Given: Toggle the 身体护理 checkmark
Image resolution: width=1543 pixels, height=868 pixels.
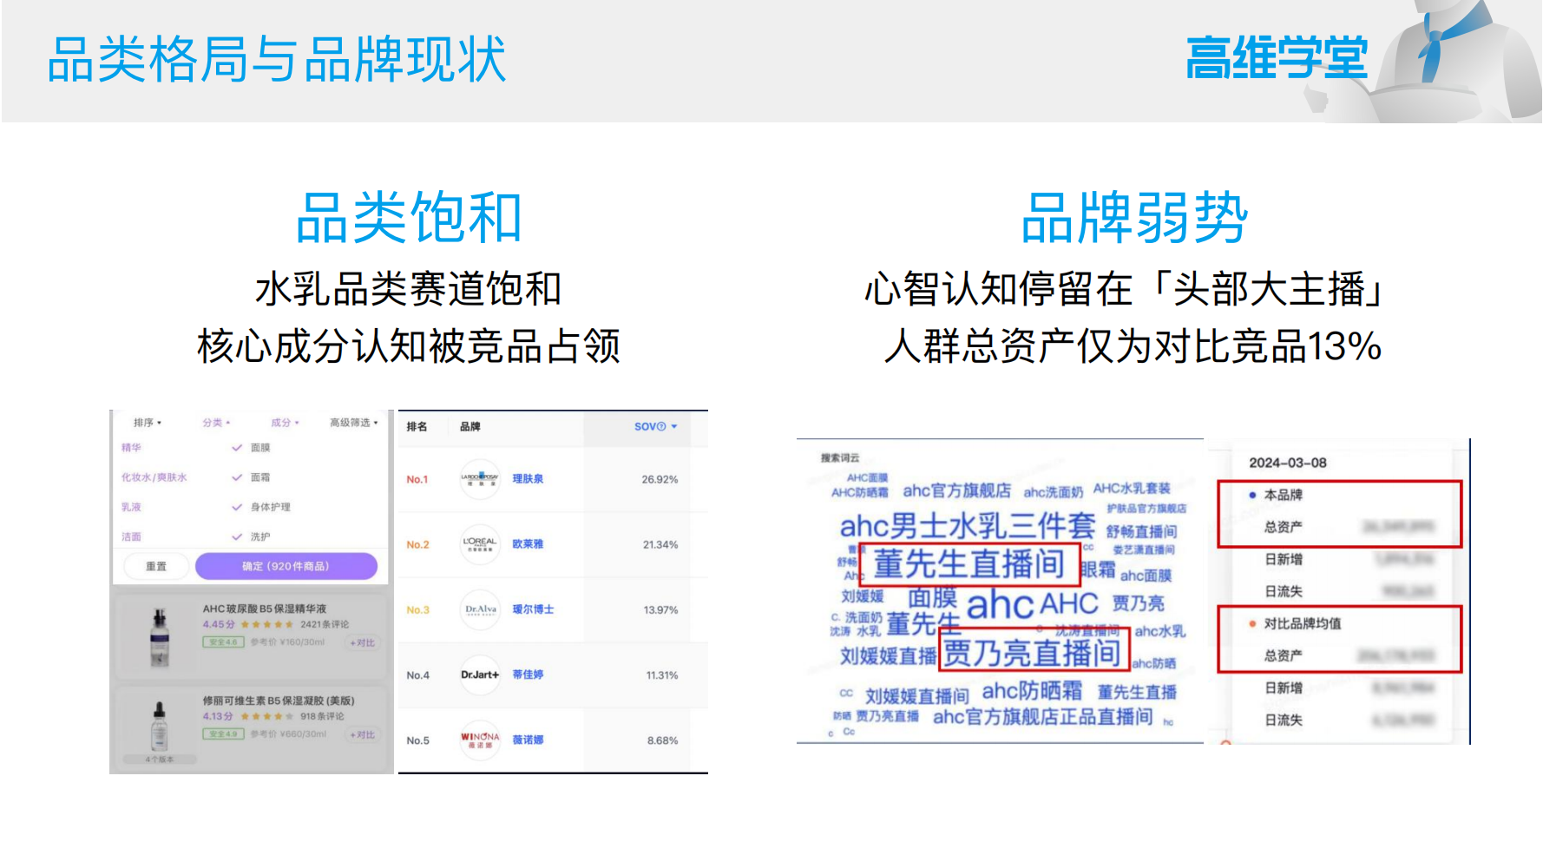Looking at the screenshot, I should (237, 507).
